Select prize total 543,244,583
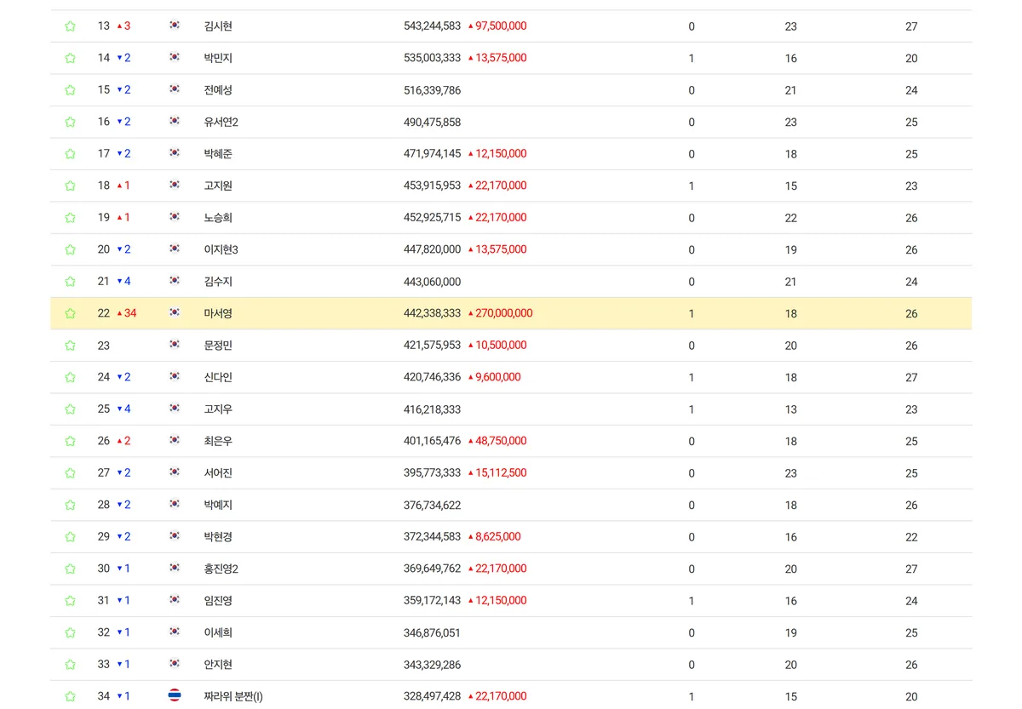This screenshot has width=1022, height=709. [432, 26]
